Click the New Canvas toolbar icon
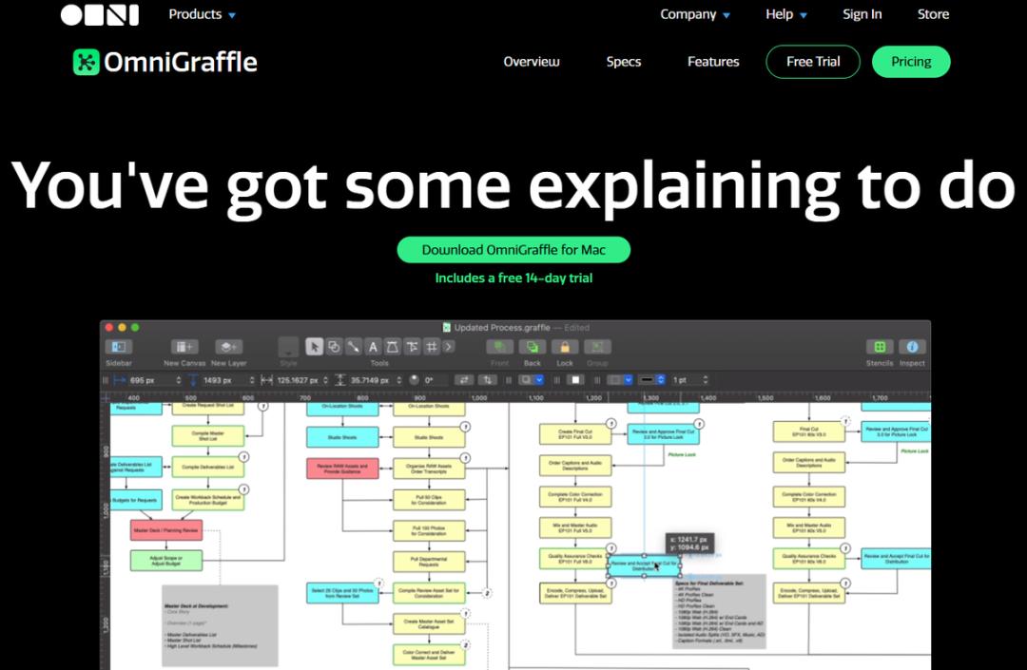1027x670 pixels. point(184,347)
